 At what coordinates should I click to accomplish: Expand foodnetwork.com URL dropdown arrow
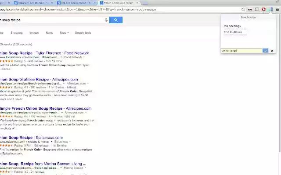click(61, 57)
